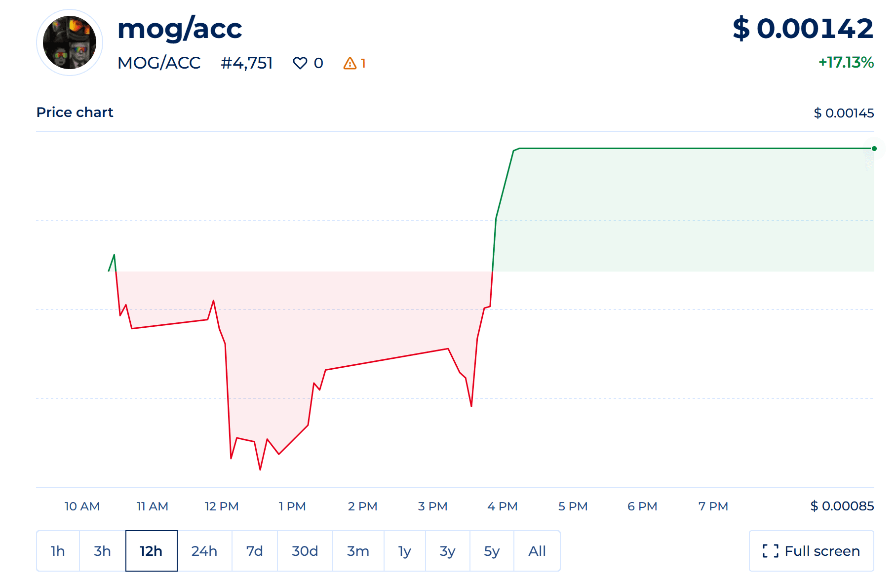This screenshot has width=896, height=581.
Task: Select the All time range
Action: pos(537,551)
